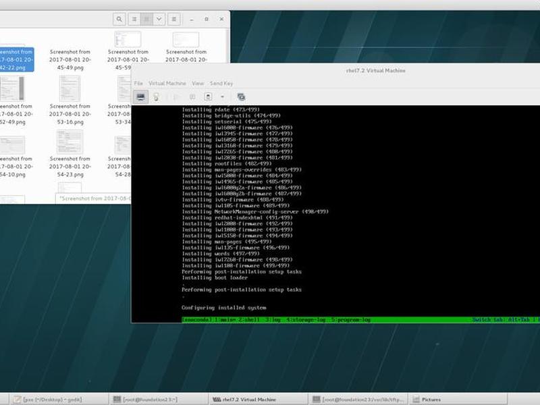Select file Screenshot ending 52-49.png

[x=16, y=114]
